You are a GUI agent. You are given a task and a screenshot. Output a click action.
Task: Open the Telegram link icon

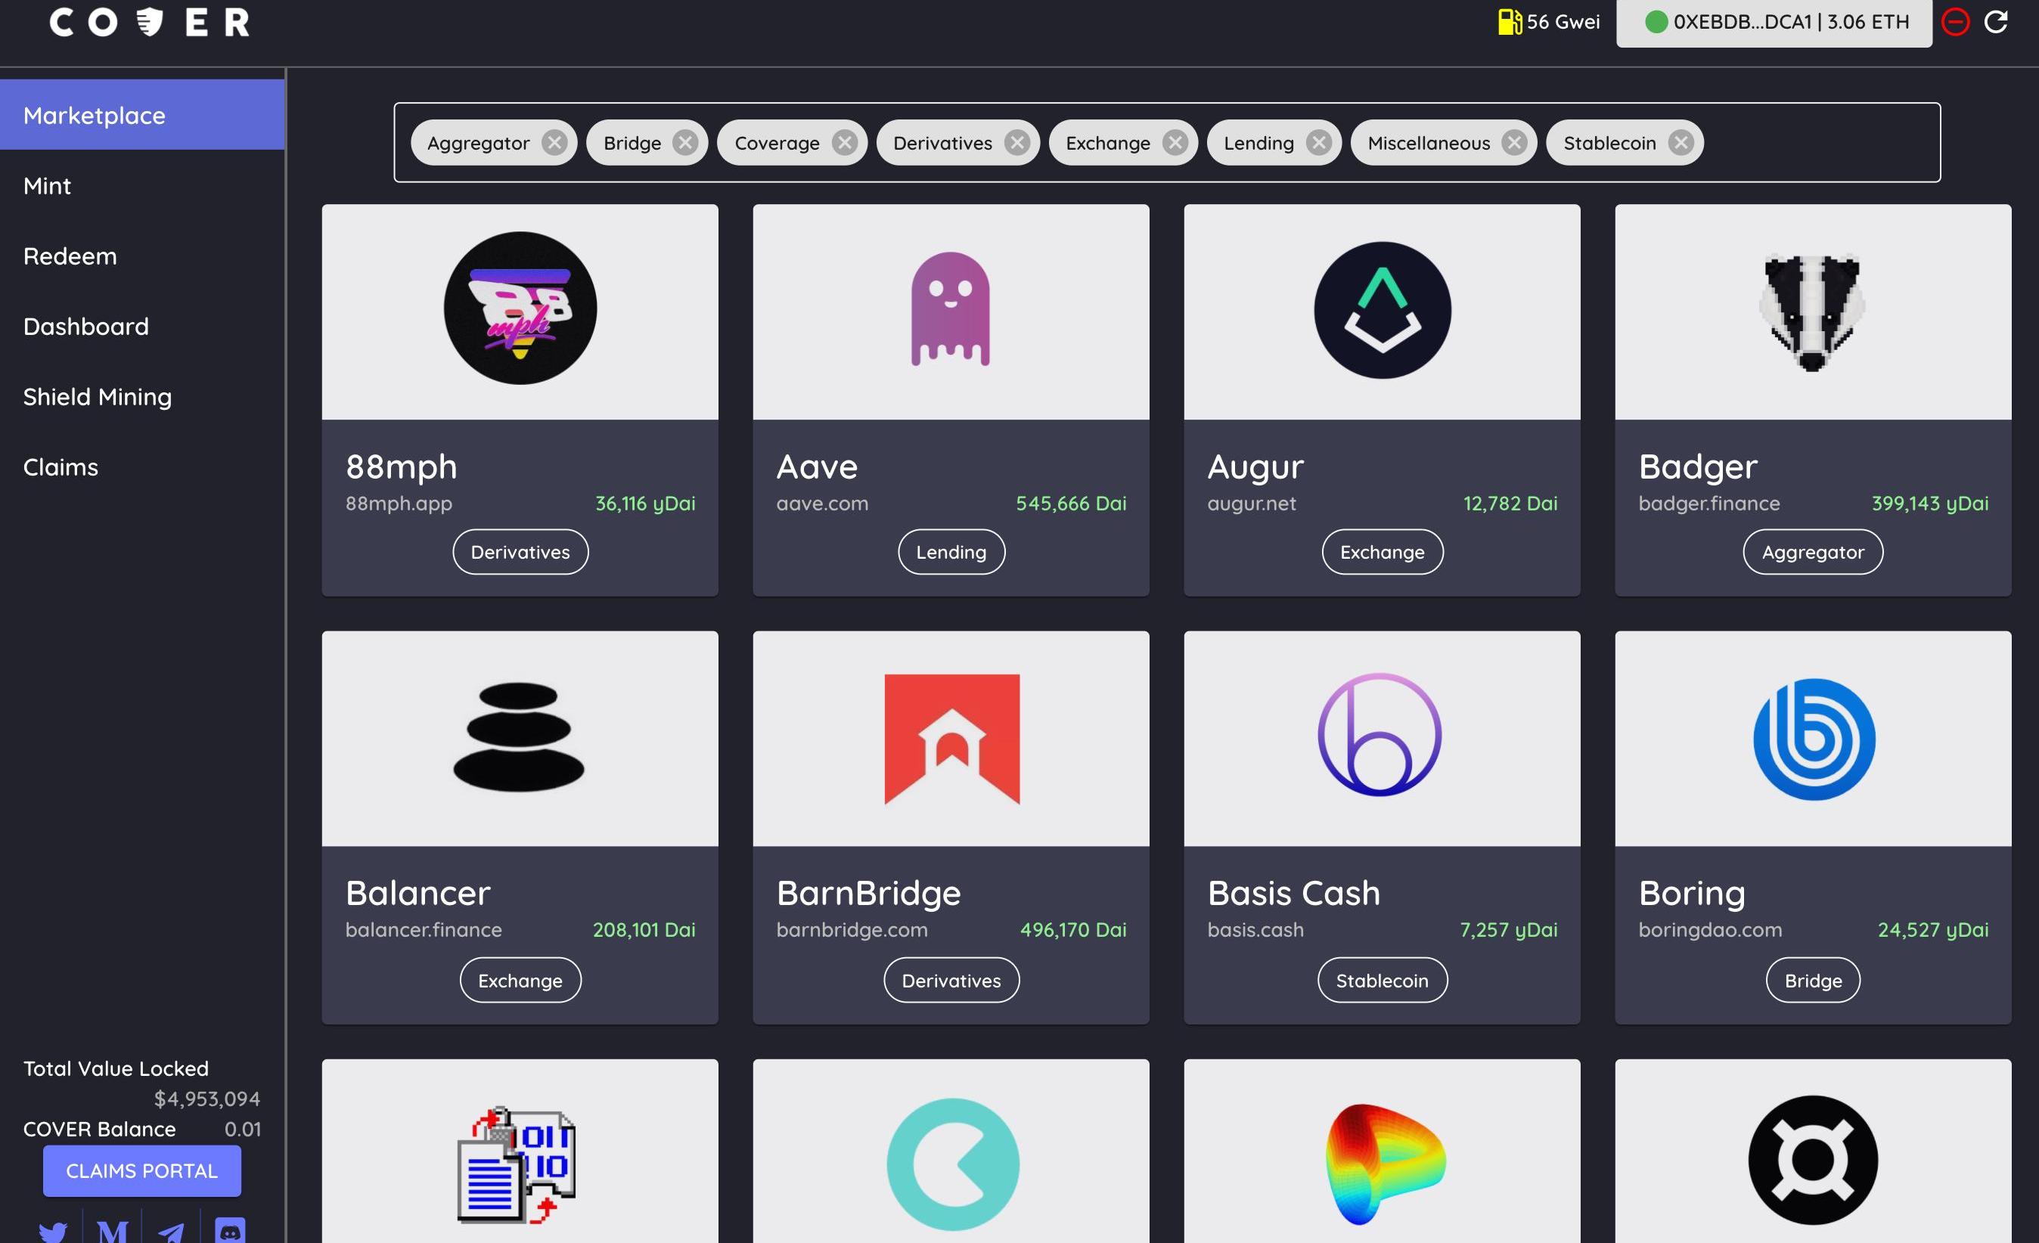click(x=171, y=1232)
